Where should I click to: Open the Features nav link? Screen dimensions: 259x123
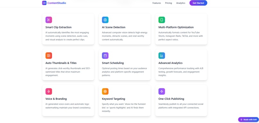click(156, 3)
